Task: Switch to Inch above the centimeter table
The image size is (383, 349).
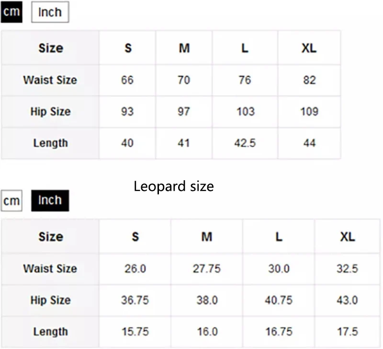Action: [50, 12]
